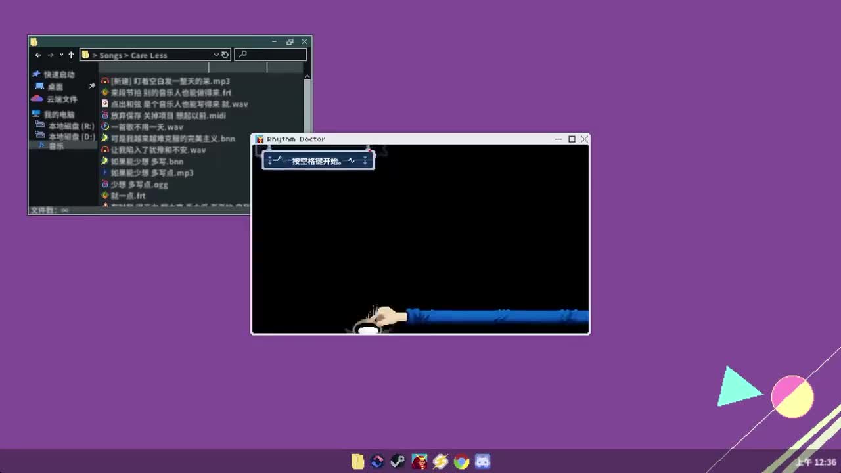The width and height of the screenshot is (841, 473).
Task: Select 如果能少想 多写点.mp3 file
Action: pyautogui.click(x=147, y=173)
